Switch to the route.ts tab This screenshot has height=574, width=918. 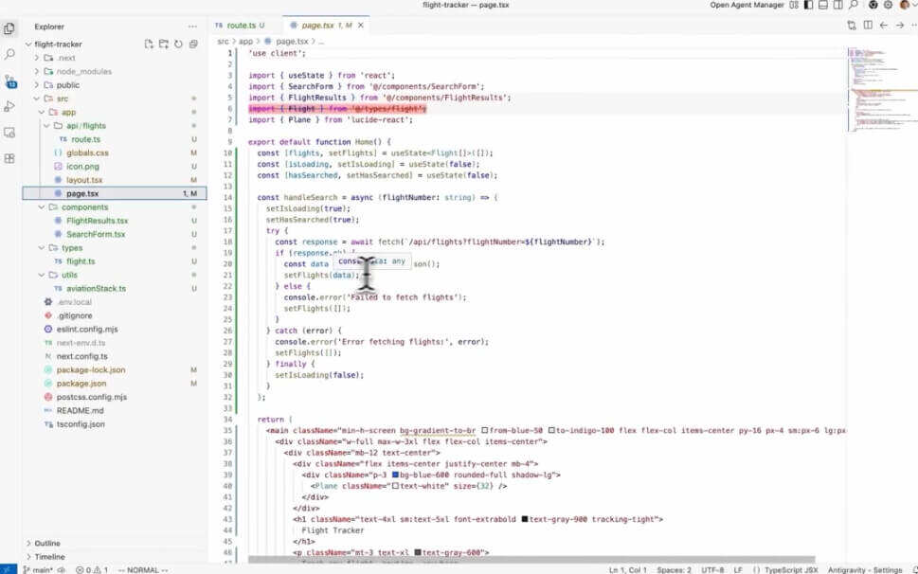click(x=238, y=25)
